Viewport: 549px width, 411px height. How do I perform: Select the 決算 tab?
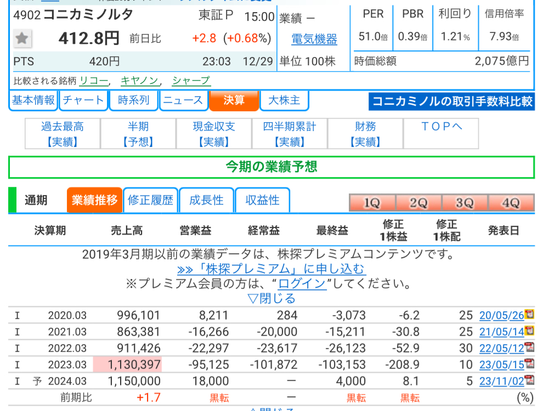pyautogui.click(x=234, y=100)
